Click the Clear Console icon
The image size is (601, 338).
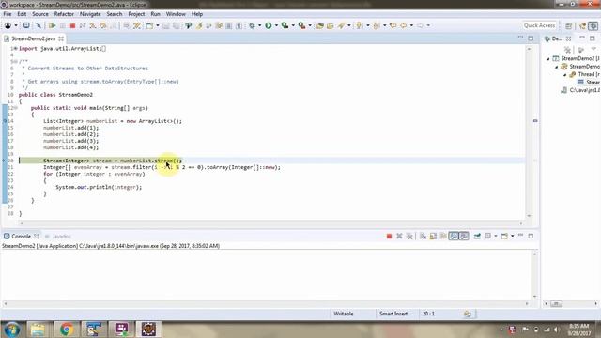pos(423,236)
